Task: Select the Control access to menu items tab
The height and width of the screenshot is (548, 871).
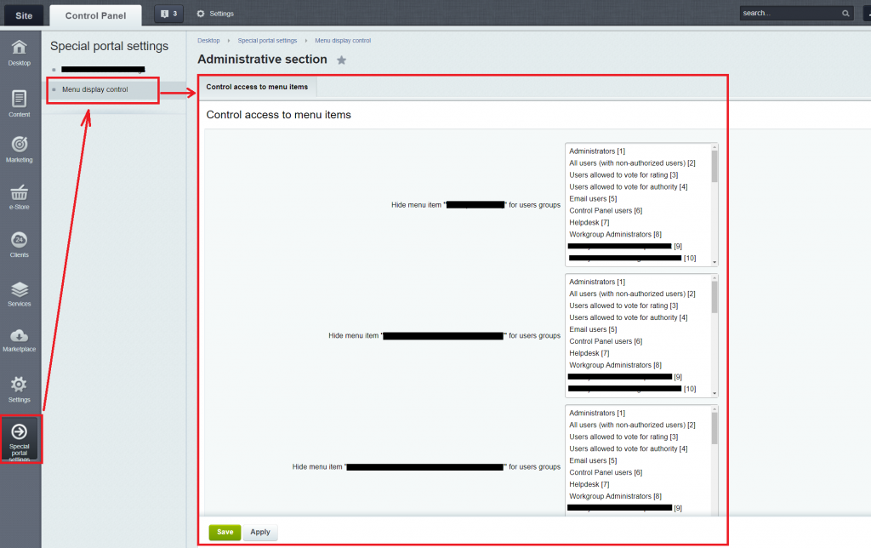Action: pos(257,87)
